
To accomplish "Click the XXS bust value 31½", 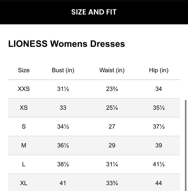I will pos(63,89).
